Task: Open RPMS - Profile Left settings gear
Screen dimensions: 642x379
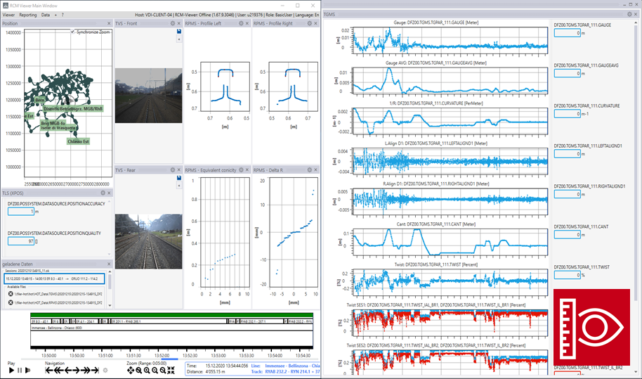Action: coord(241,23)
